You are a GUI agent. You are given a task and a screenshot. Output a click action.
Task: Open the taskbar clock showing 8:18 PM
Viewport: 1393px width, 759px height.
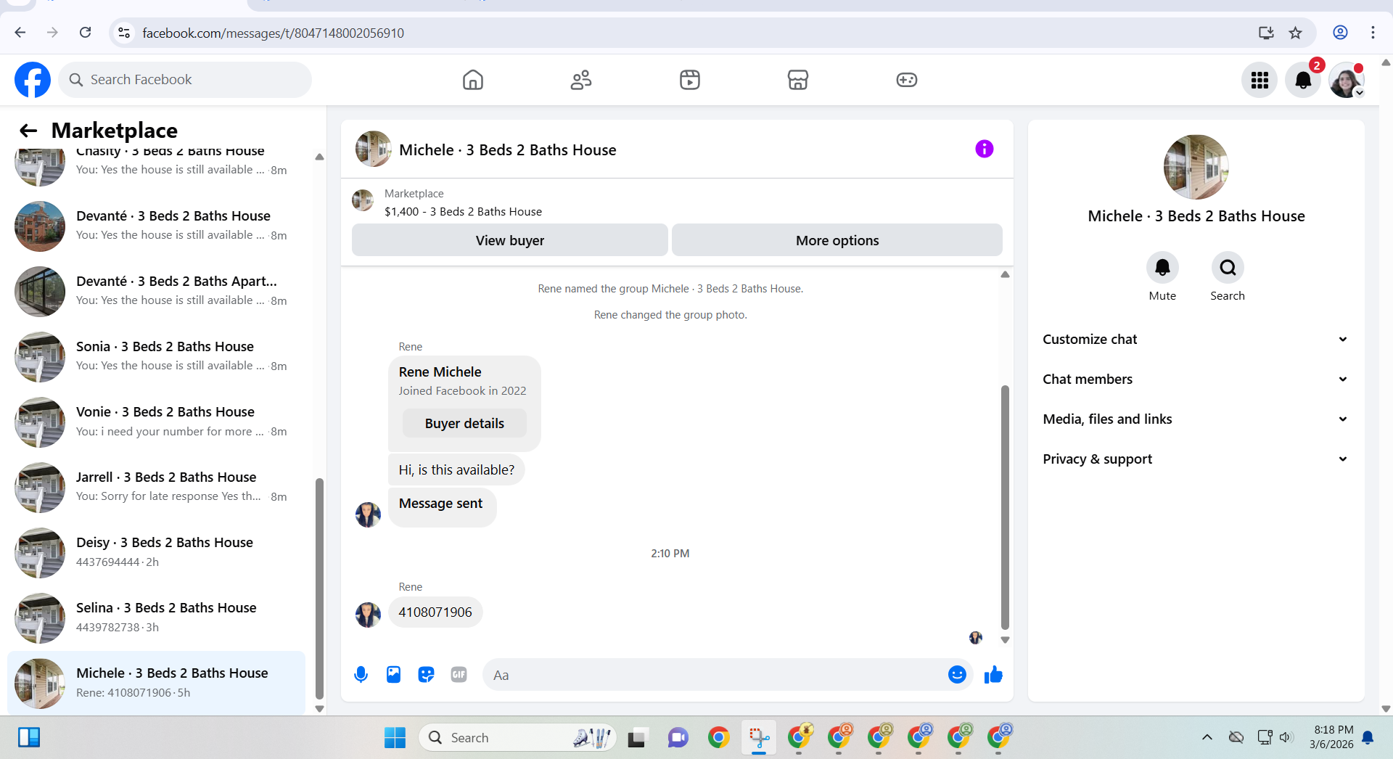[1333, 737]
